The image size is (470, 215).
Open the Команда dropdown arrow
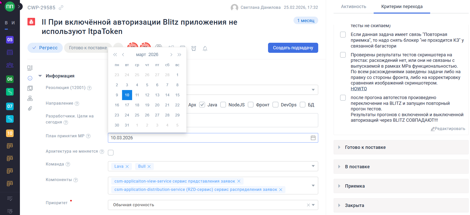(313, 166)
